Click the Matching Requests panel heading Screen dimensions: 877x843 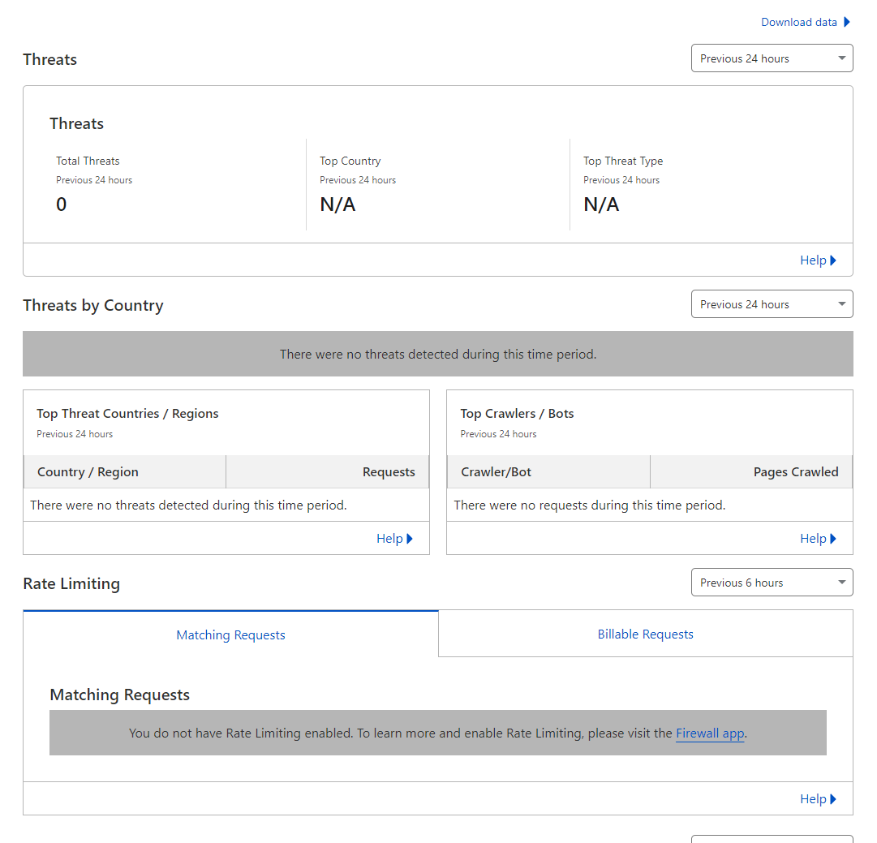pyautogui.click(x=120, y=695)
